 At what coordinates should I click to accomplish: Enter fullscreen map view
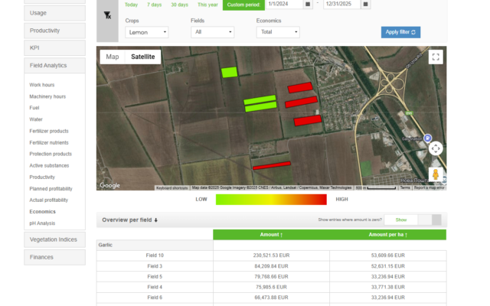(x=436, y=57)
